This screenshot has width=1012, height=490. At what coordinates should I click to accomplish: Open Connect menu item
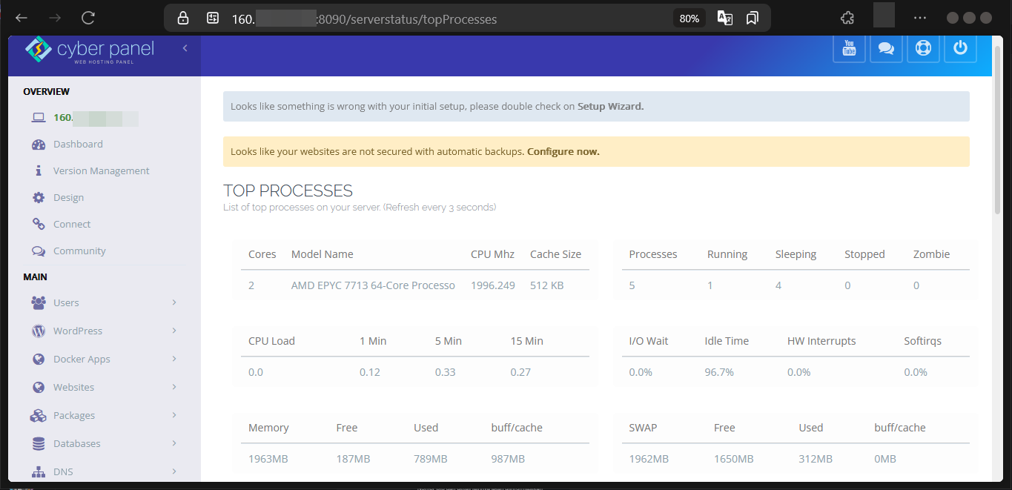72,225
